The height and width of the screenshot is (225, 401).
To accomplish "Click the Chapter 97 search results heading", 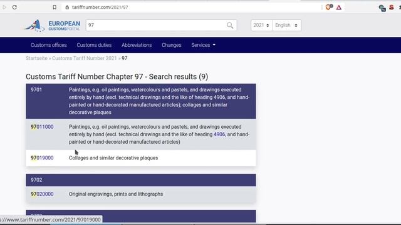I will [117, 76].
